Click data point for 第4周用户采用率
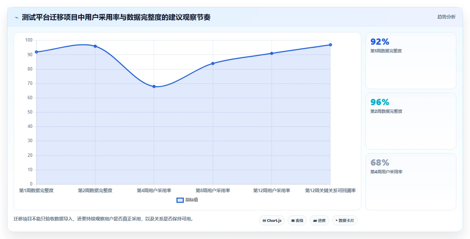470x239 pixels. pyautogui.click(x=154, y=86)
